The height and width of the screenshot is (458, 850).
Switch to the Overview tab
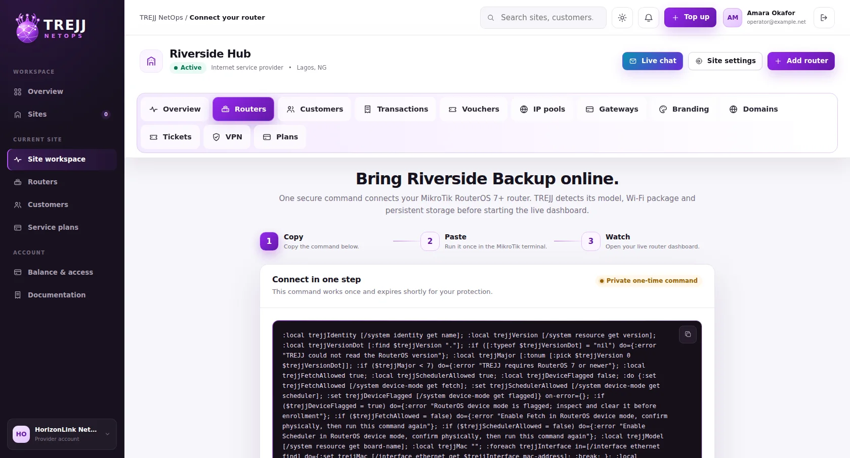(175, 109)
